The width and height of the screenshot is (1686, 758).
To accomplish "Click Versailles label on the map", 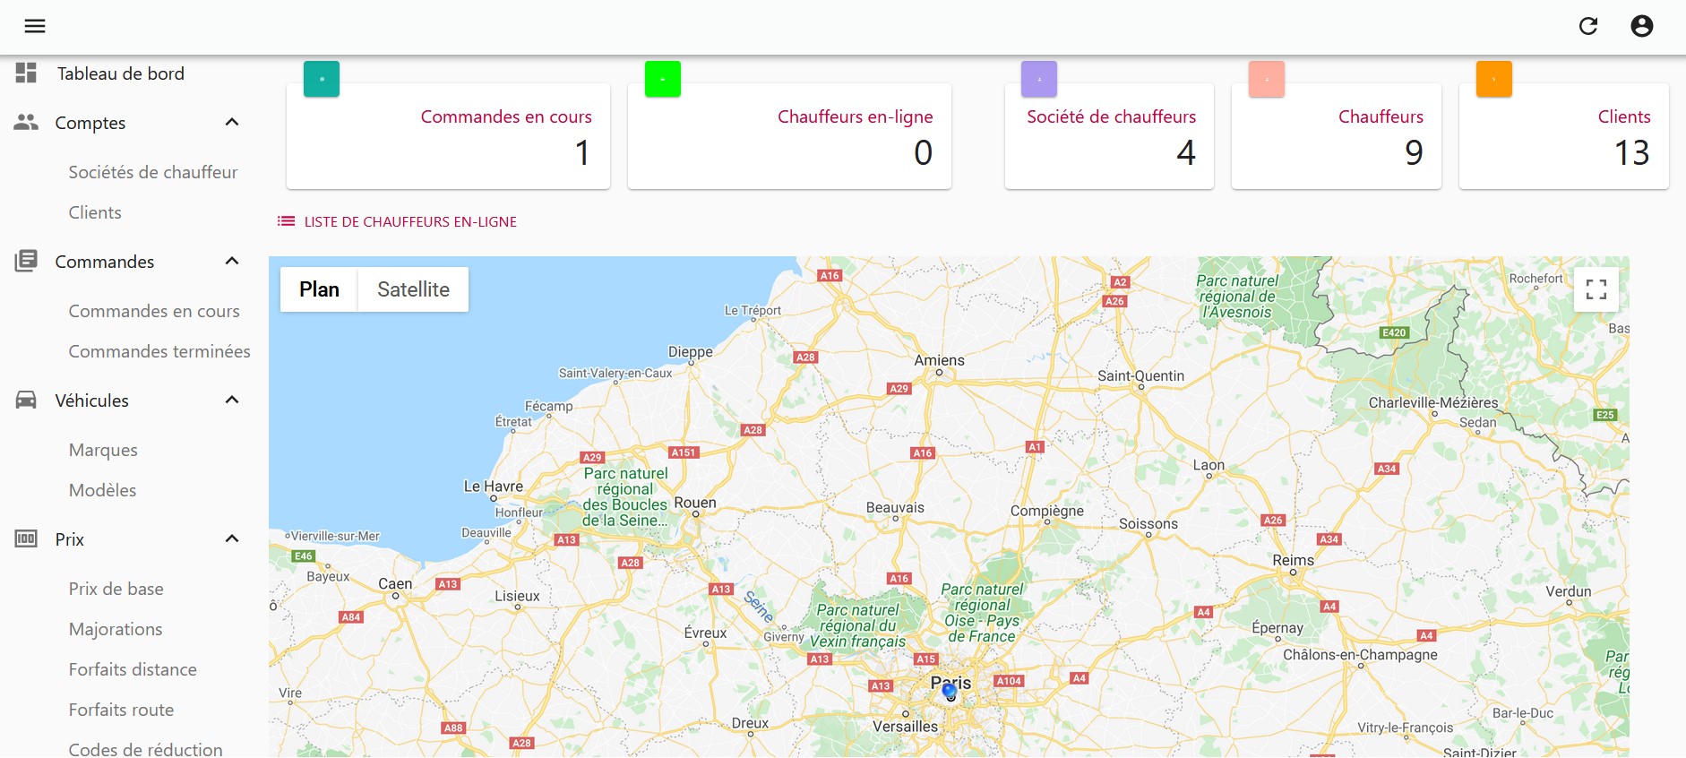I will click(x=906, y=727).
